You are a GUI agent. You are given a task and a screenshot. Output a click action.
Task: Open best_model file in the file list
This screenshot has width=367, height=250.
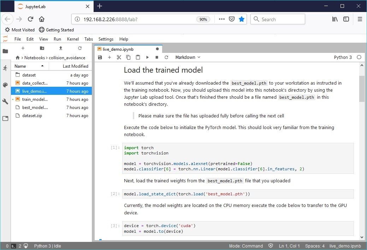tap(35, 108)
